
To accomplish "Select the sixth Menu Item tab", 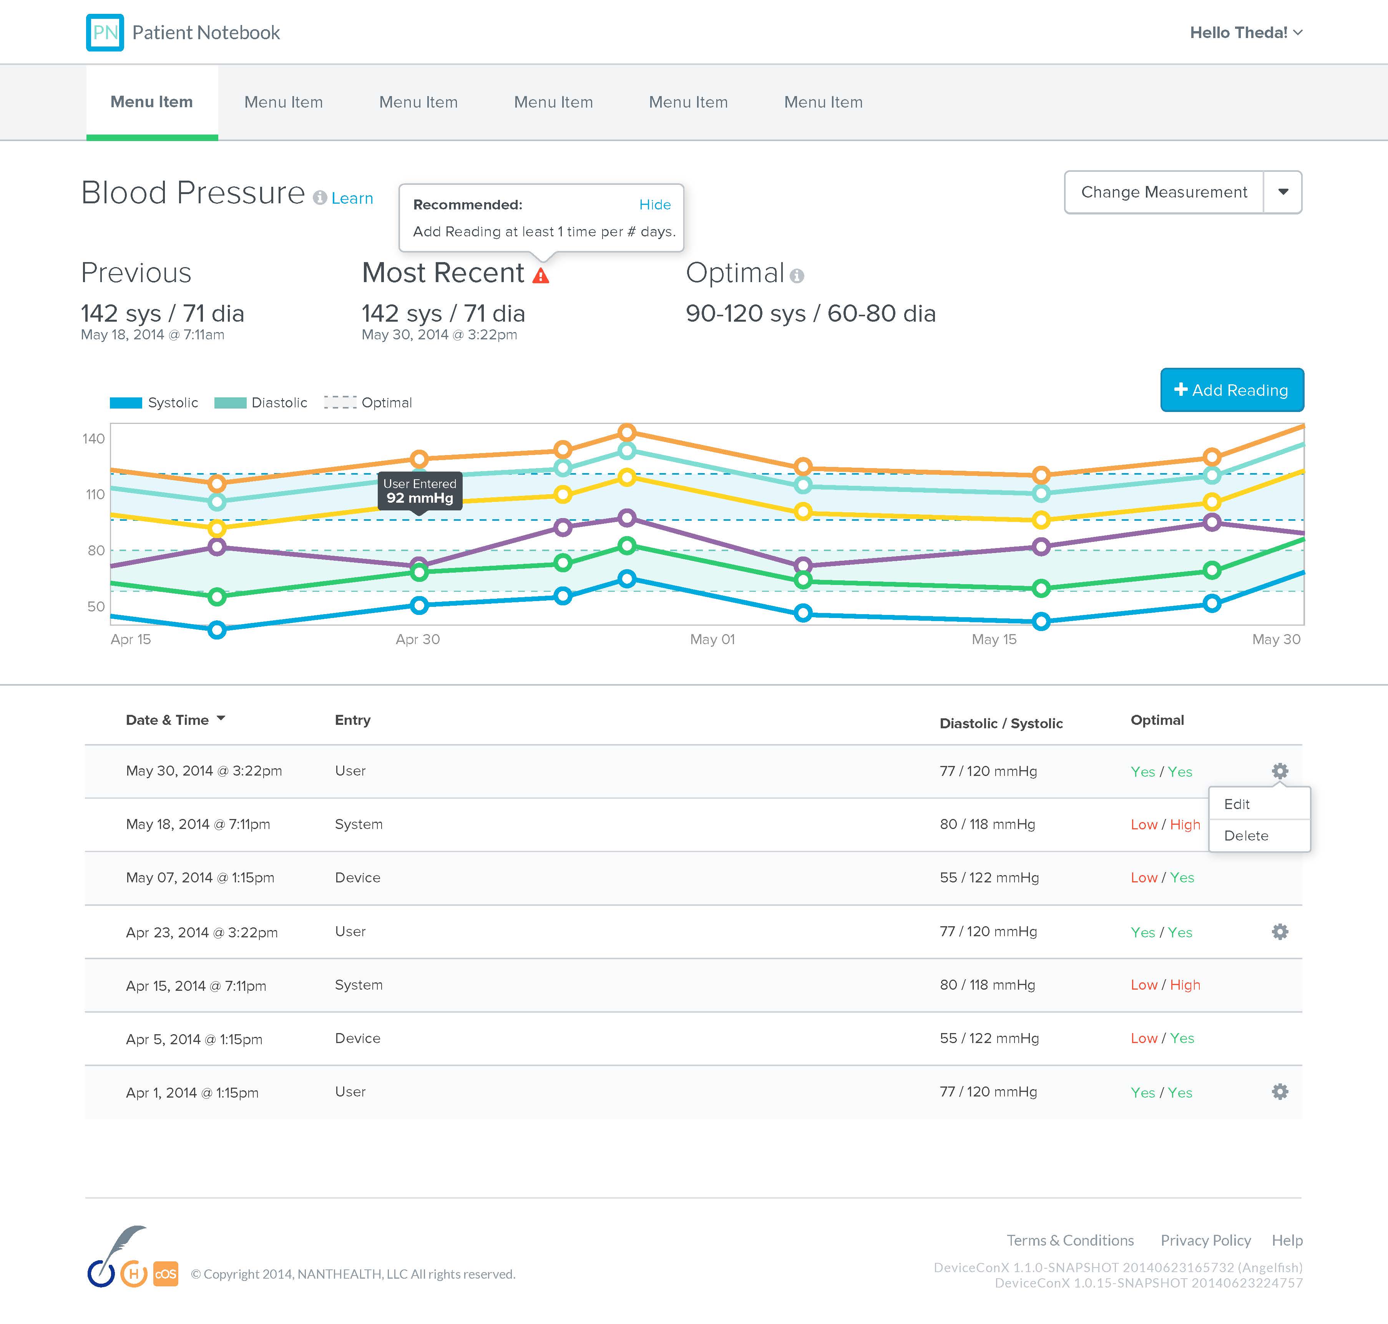I will (824, 102).
